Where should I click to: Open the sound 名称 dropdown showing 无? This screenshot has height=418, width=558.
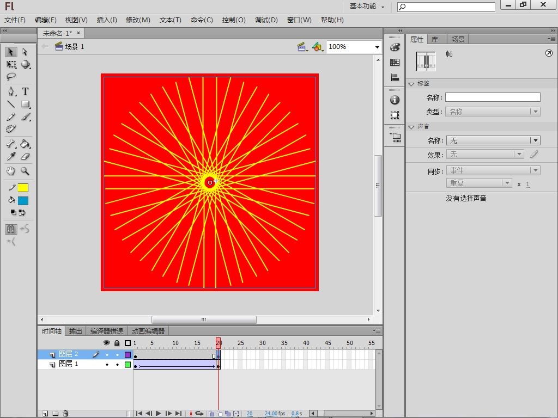(x=493, y=141)
